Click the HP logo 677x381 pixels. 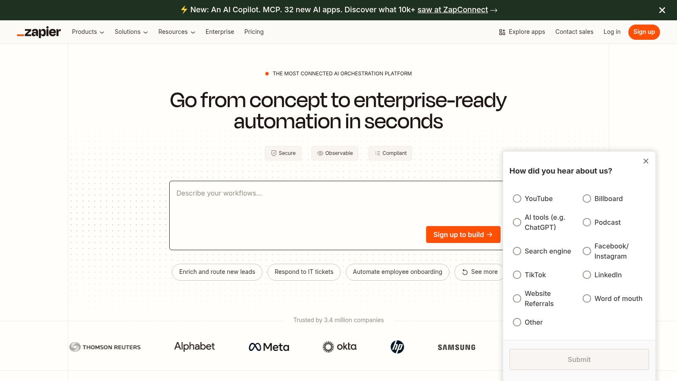397,347
